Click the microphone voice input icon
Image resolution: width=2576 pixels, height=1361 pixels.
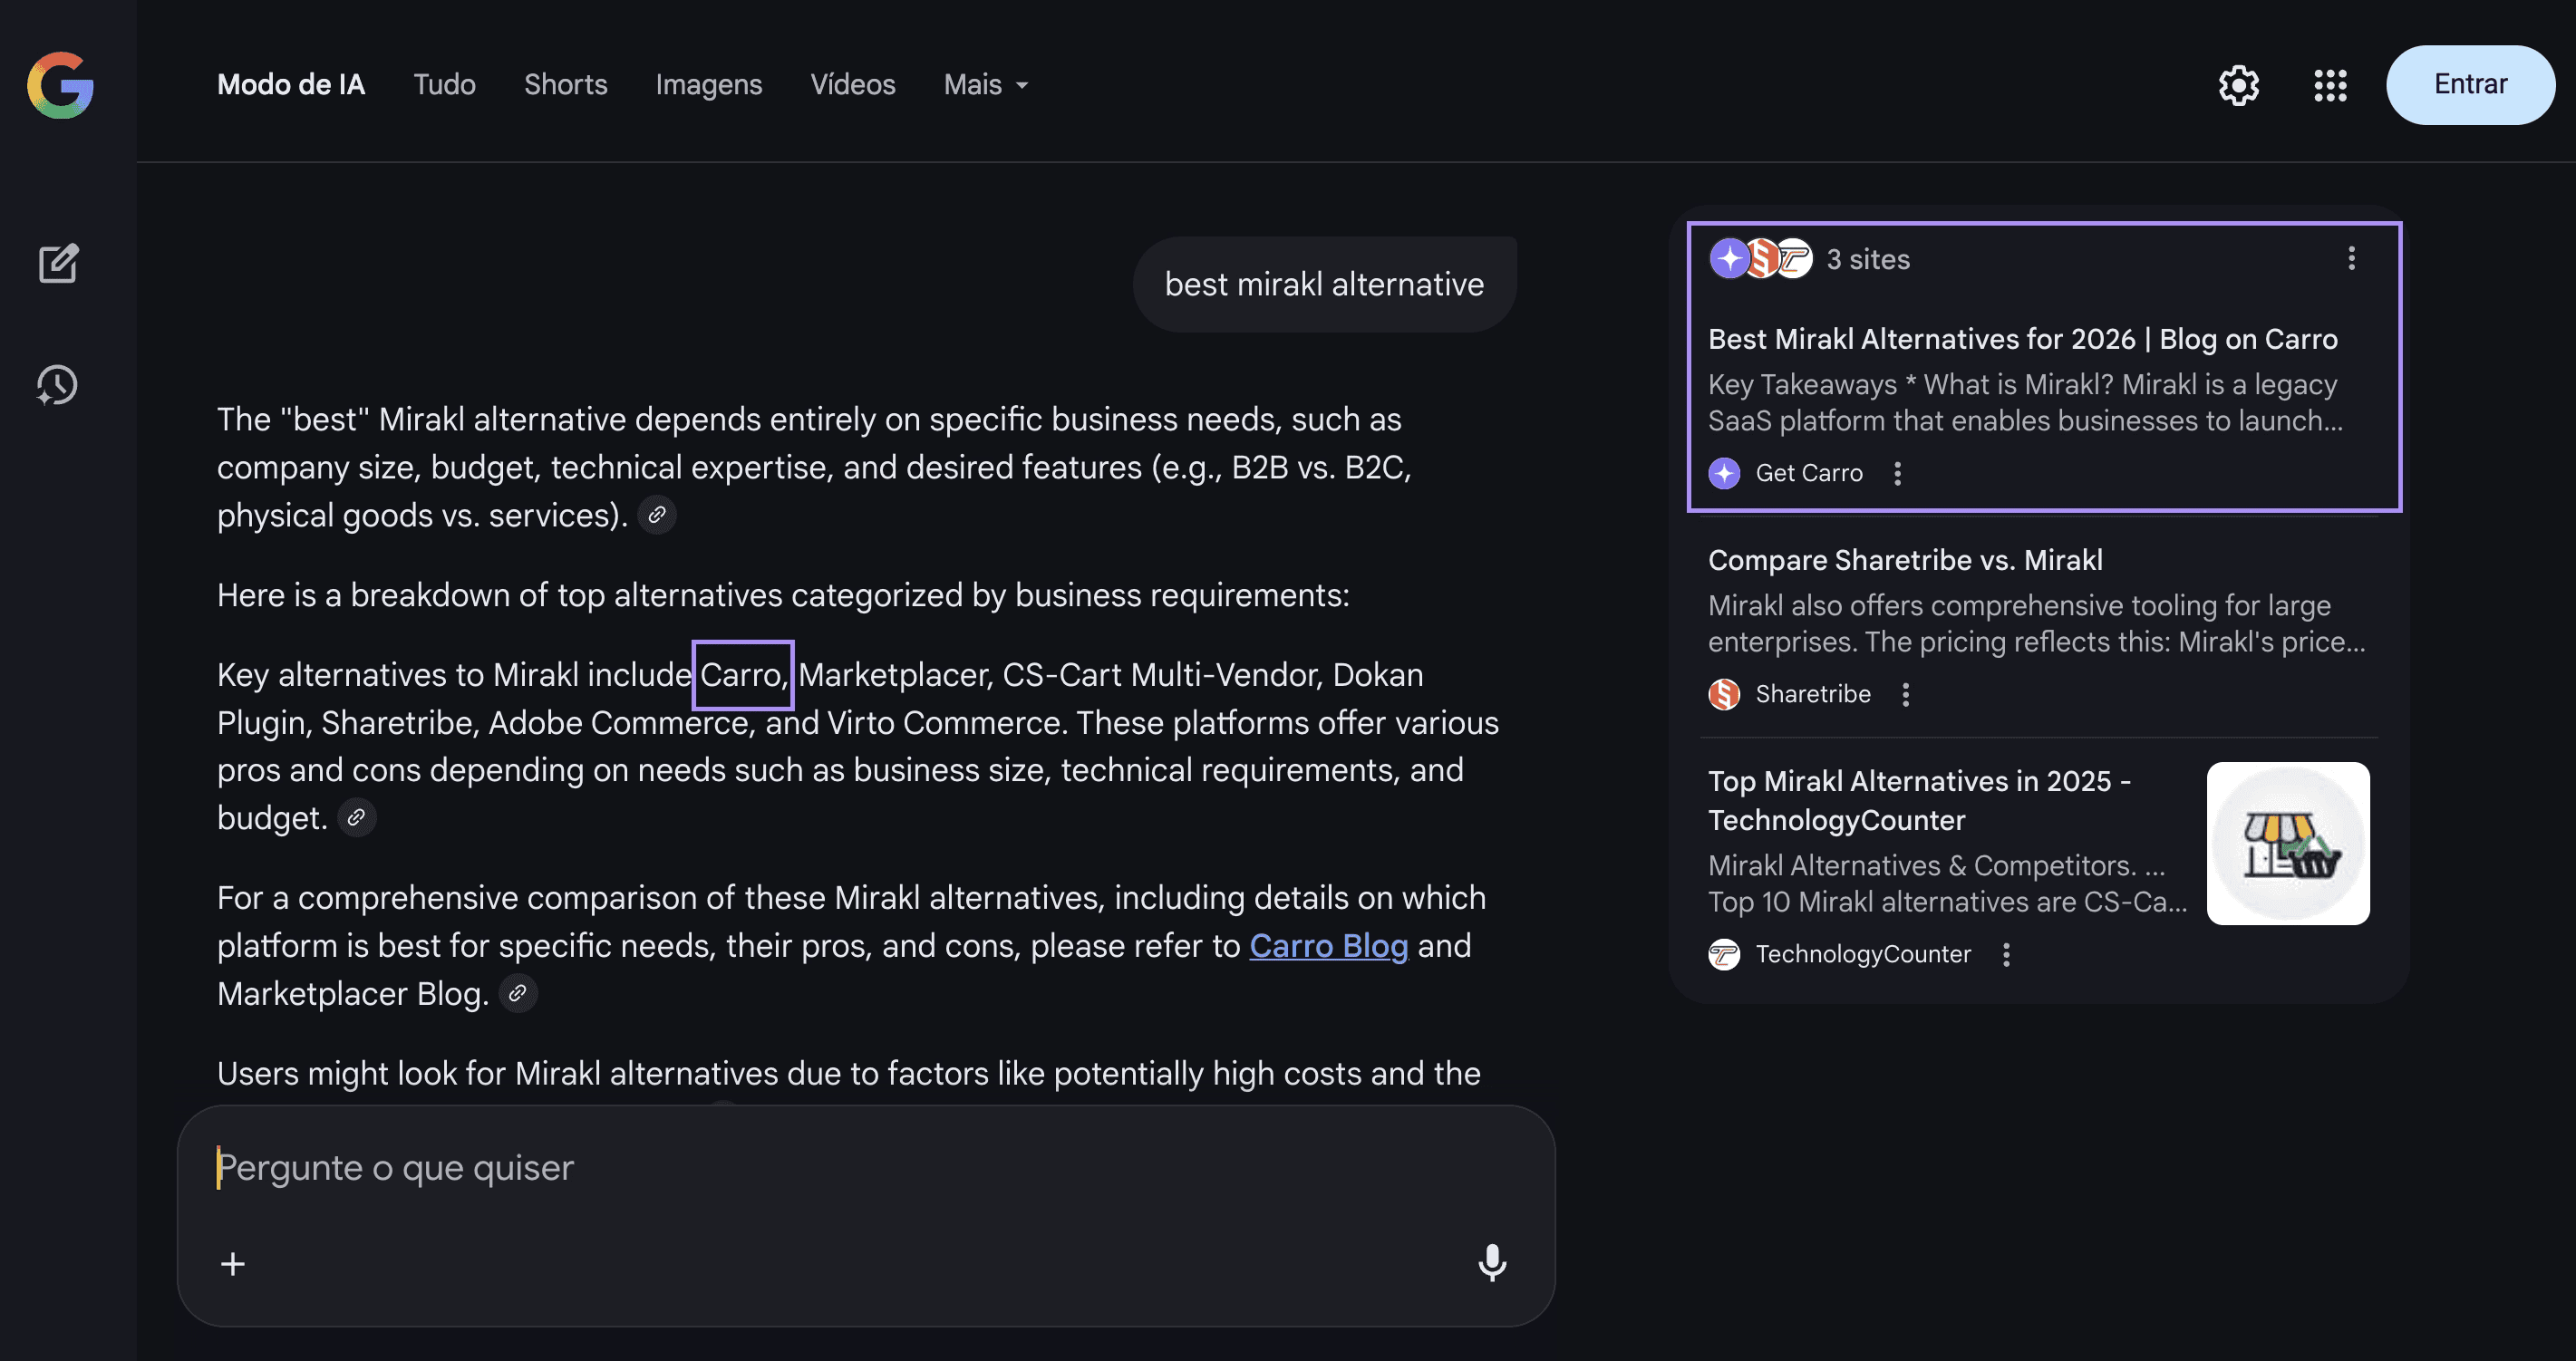click(x=1492, y=1263)
